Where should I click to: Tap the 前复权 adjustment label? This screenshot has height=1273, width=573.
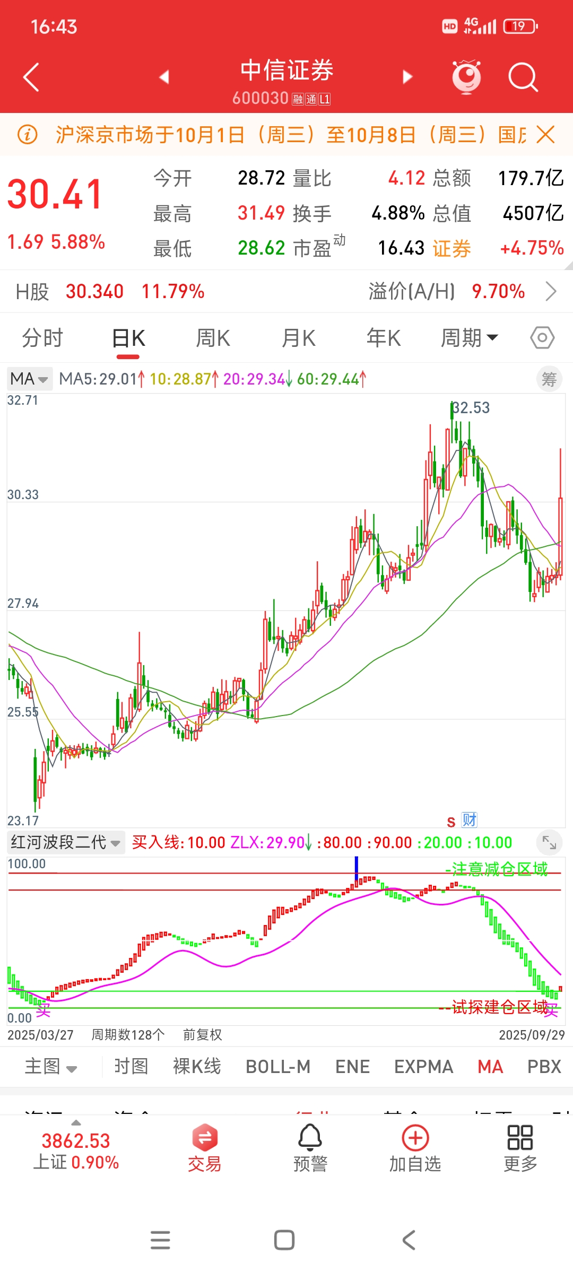coord(202,1035)
